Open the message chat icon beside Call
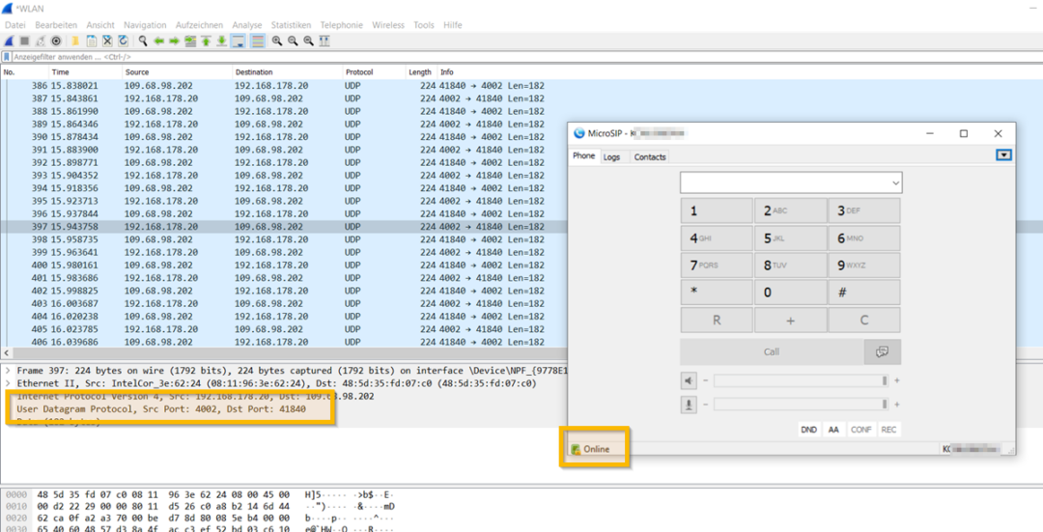 pos(882,351)
